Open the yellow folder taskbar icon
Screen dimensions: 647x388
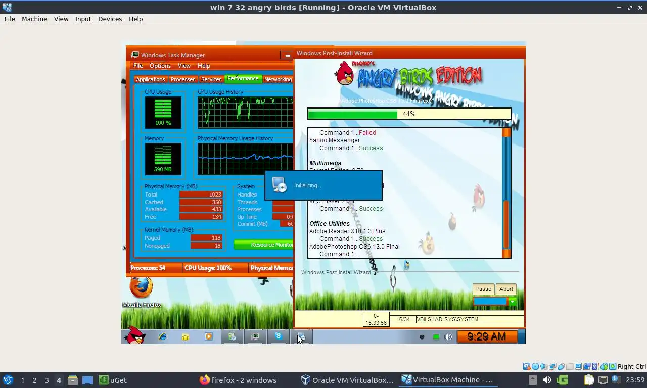point(186,337)
